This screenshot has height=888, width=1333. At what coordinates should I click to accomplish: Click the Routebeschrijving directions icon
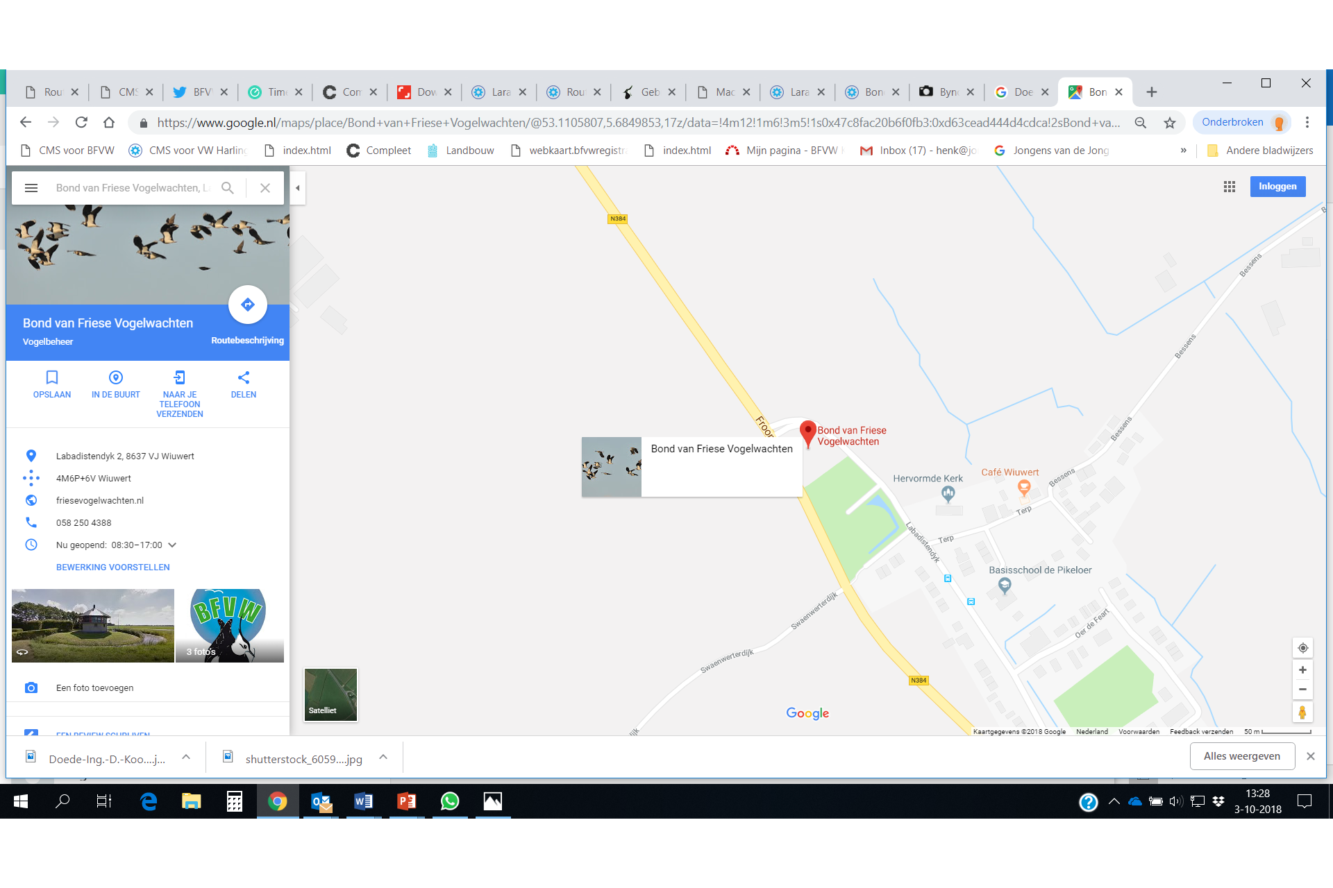[248, 305]
